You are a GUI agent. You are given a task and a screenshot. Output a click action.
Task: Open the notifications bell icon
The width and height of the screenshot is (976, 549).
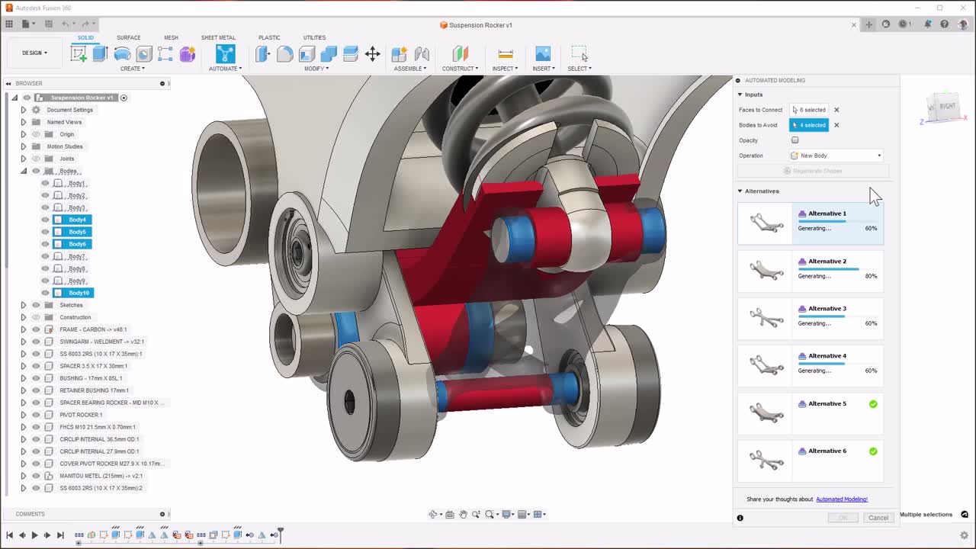(x=927, y=24)
